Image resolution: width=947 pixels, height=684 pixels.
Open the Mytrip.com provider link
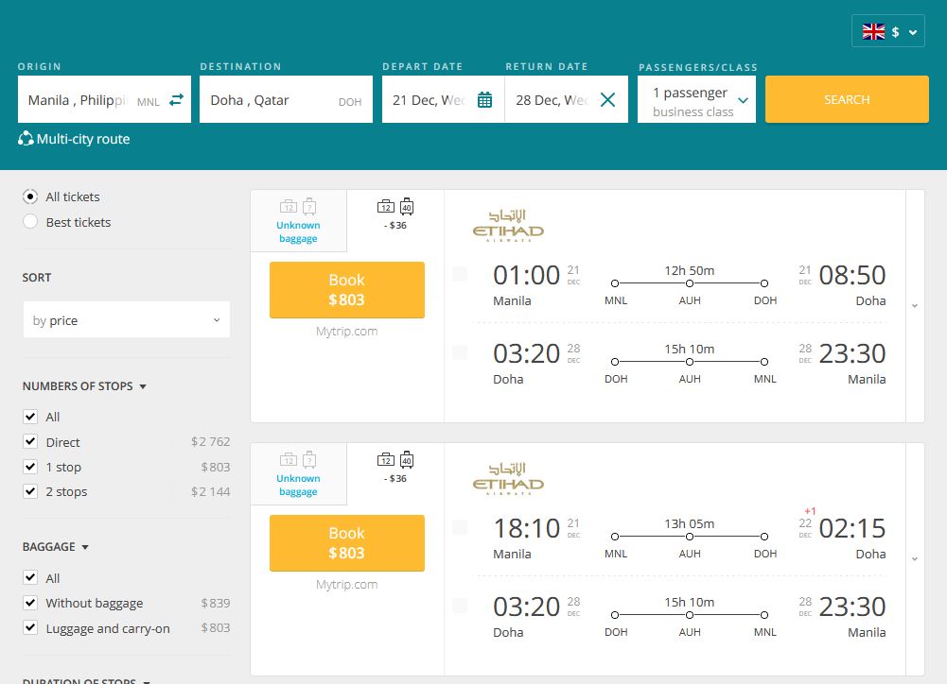coord(346,331)
